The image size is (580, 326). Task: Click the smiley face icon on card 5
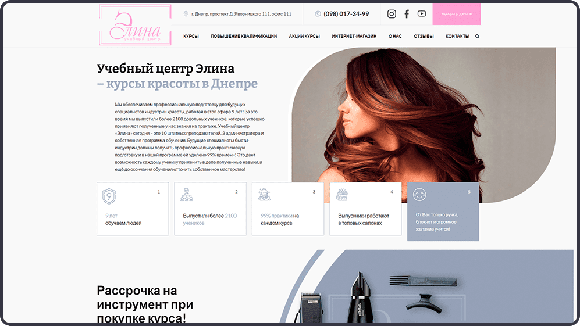[419, 195]
